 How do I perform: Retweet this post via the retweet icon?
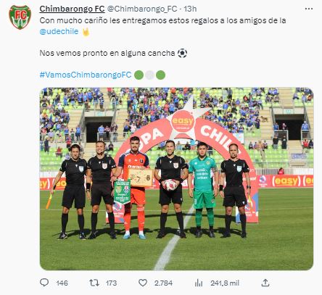coord(94,283)
